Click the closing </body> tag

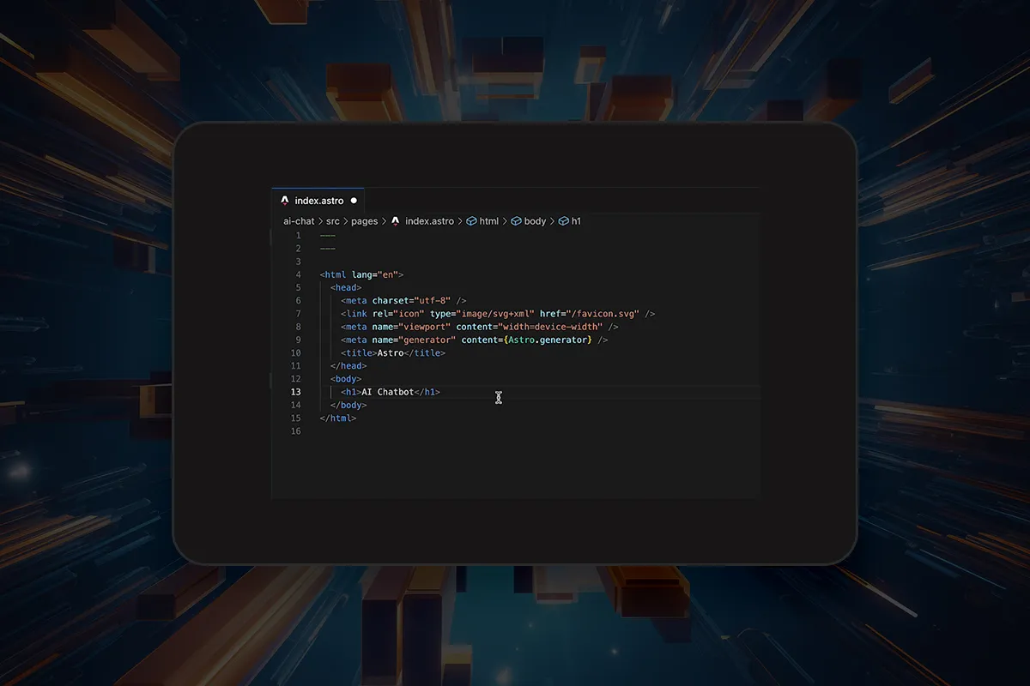[x=348, y=405]
